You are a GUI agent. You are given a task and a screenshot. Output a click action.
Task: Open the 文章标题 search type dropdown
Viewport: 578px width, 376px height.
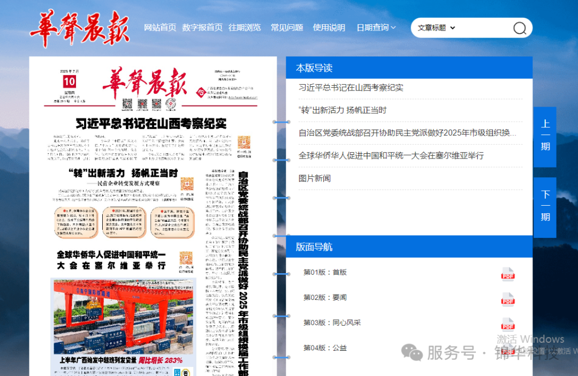pos(436,28)
